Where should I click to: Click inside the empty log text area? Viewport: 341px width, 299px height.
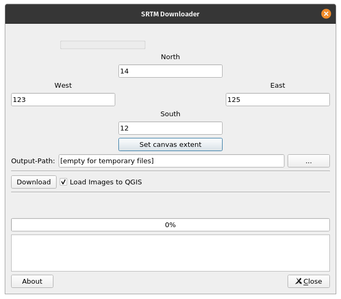[170, 253]
